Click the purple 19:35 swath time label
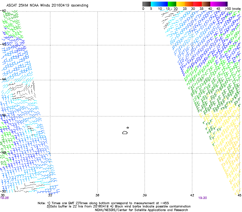 202,198
